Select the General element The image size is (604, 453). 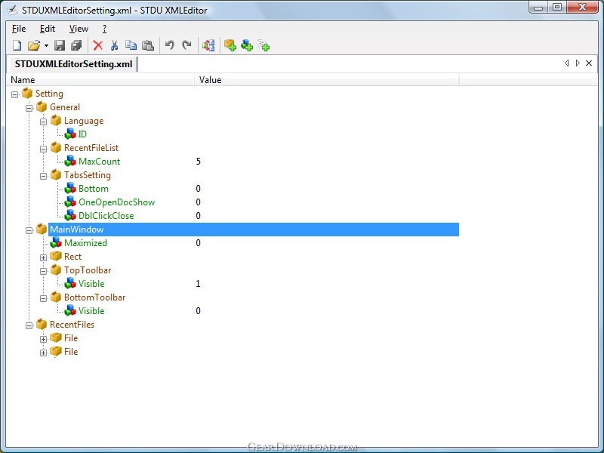click(65, 107)
